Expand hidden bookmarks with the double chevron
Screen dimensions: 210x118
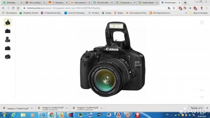[x=186, y=13]
